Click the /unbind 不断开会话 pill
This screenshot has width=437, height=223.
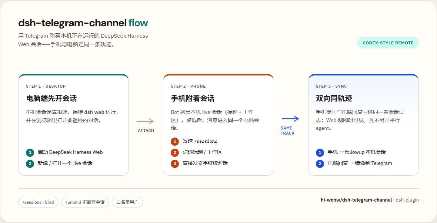[x=85, y=202]
